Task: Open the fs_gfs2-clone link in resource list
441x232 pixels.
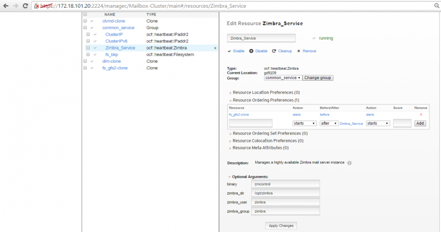Action: point(115,68)
